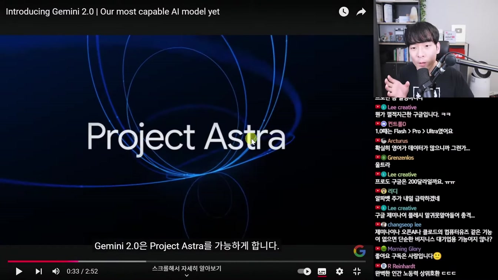Click the Google logo watermark channel button

tap(359, 251)
